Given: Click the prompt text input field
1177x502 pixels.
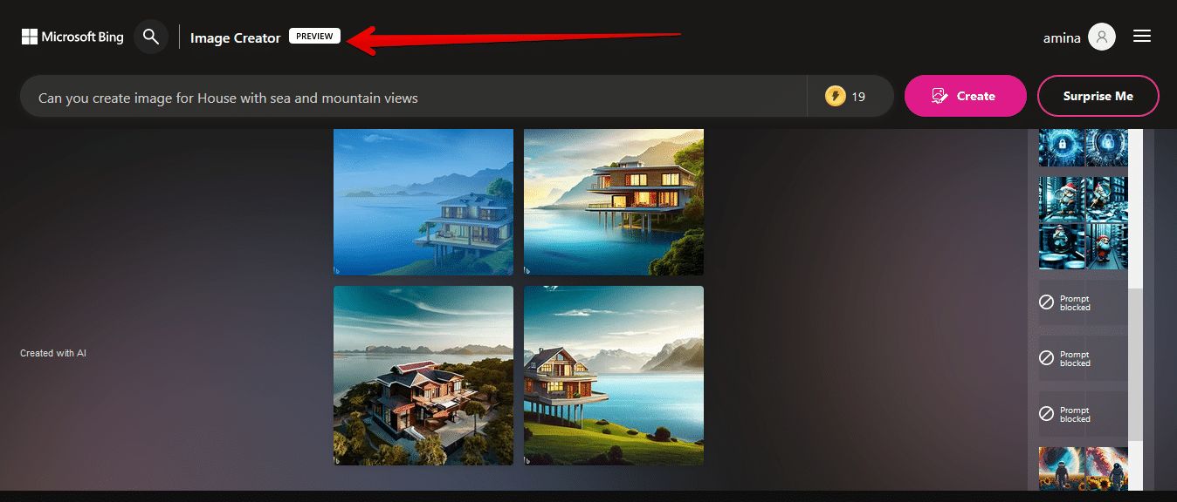Looking at the screenshot, I should click(x=414, y=97).
